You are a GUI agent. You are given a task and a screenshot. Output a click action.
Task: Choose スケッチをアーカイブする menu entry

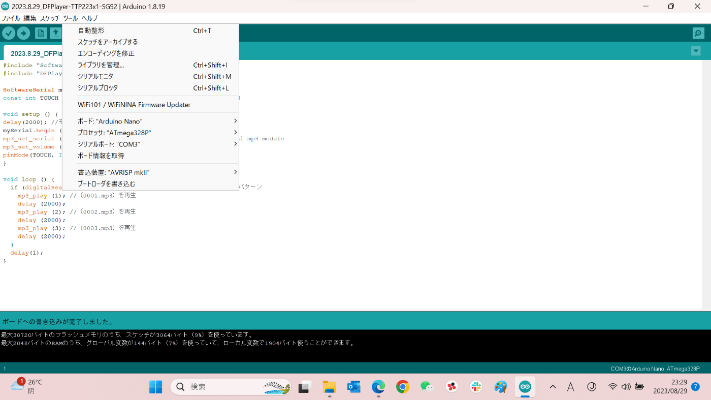pyautogui.click(x=150, y=42)
